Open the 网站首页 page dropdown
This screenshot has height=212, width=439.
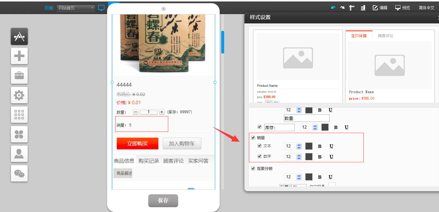pyautogui.click(x=76, y=8)
